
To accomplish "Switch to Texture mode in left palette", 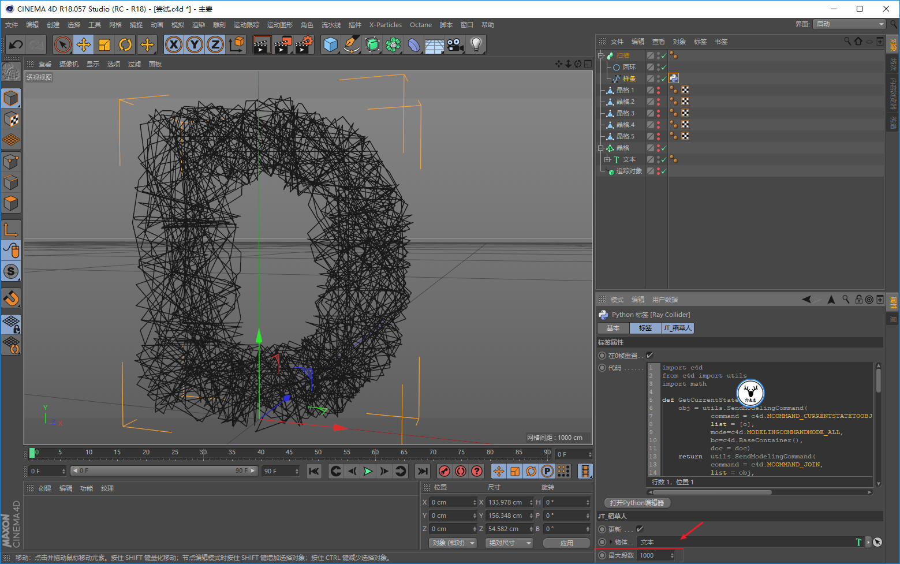I will point(11,119).
